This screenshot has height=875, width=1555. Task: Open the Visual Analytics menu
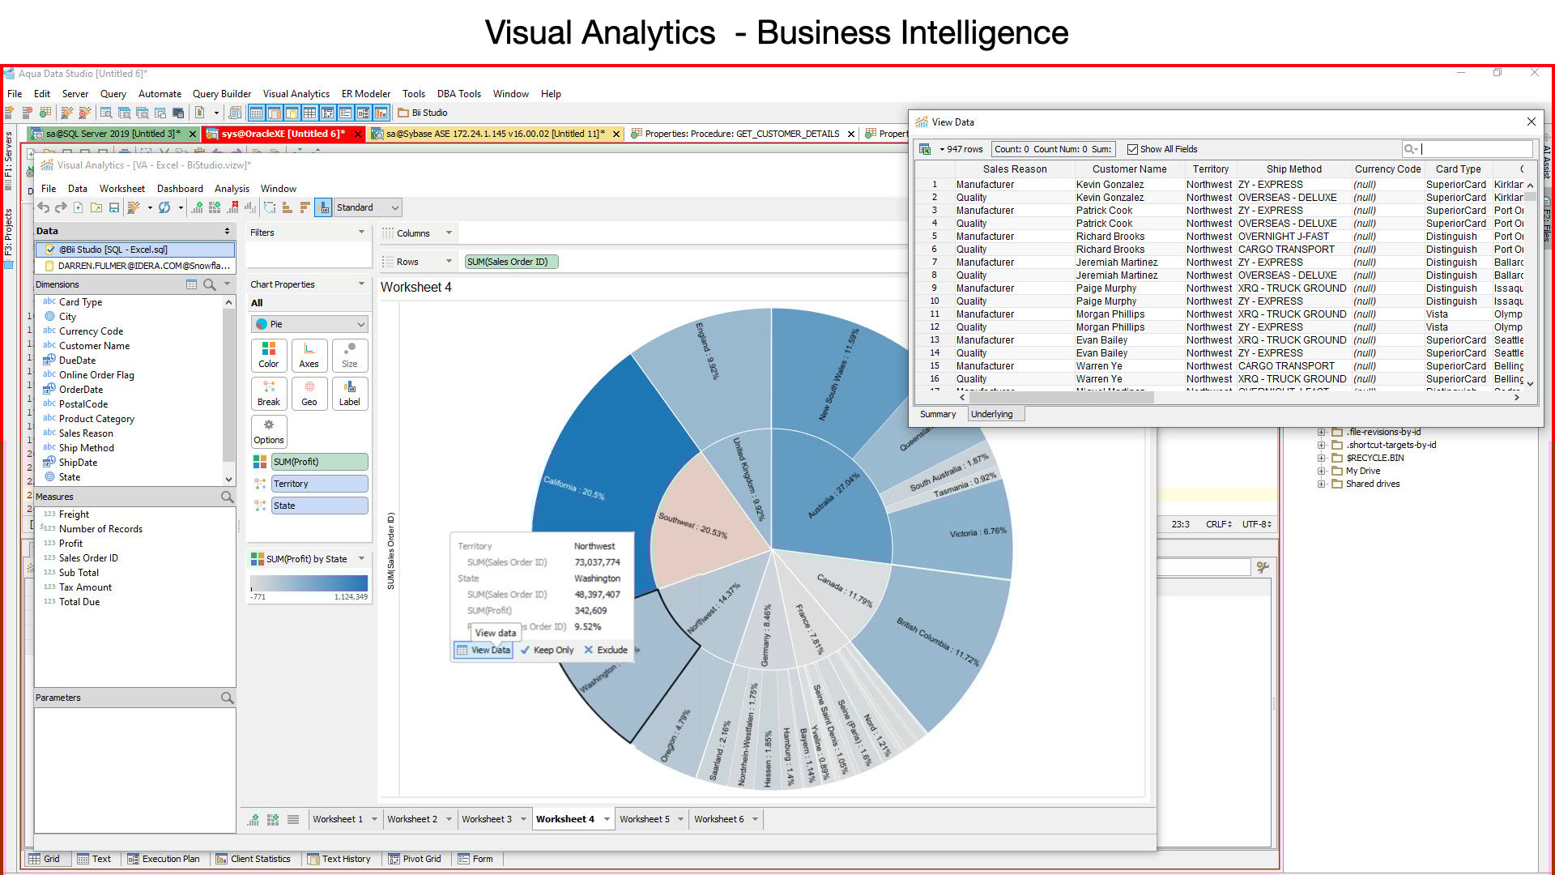coord(296,94)
